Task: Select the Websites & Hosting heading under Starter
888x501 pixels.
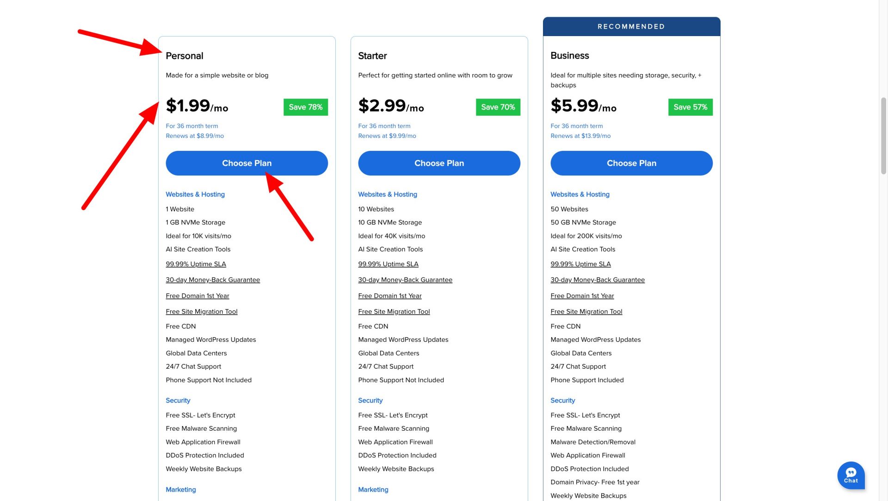Action: point(388,194)
